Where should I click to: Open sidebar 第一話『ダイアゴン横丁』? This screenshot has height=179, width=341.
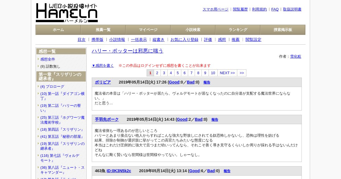click(x=63, y=96)
